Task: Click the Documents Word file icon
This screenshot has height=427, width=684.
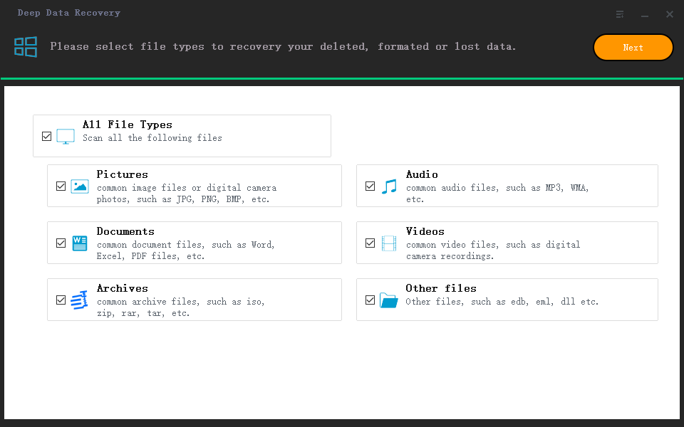Action: click(x=80, y=243)
